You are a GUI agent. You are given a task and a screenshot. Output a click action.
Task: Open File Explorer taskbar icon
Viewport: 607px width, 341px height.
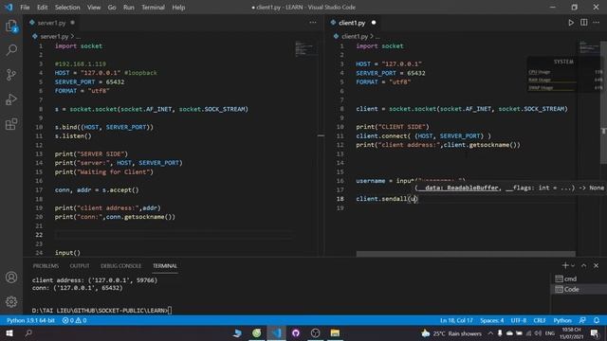pyautogui.click(x=335, y=333)
